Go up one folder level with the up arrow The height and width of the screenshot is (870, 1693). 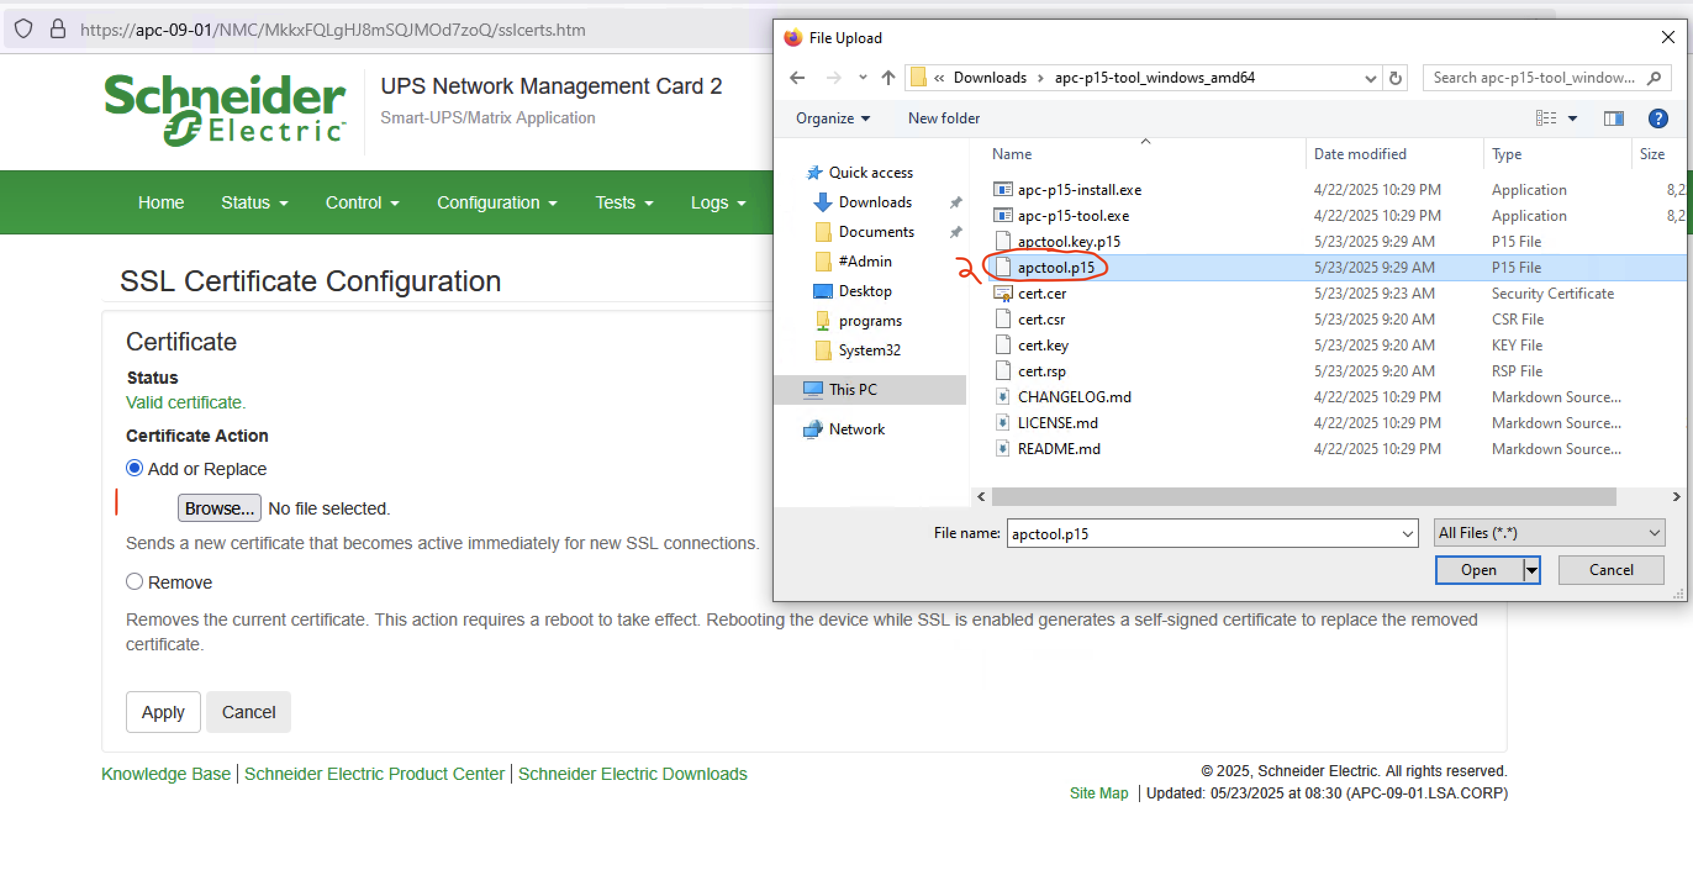888,78
